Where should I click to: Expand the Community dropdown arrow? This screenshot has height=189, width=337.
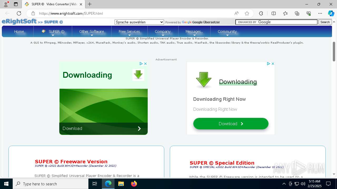point(227,35)
